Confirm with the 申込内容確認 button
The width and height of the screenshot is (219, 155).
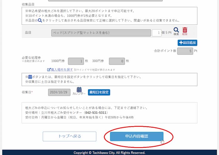[136, 136]
